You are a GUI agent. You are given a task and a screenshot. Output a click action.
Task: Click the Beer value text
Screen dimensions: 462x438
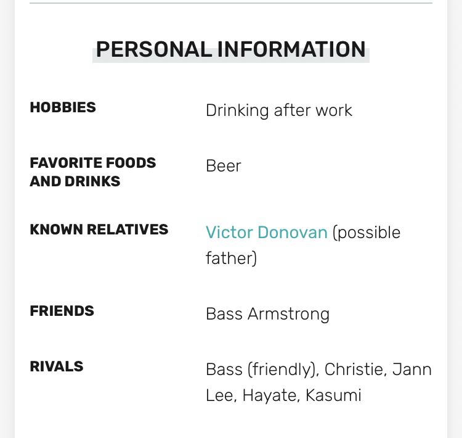(223, 166)
